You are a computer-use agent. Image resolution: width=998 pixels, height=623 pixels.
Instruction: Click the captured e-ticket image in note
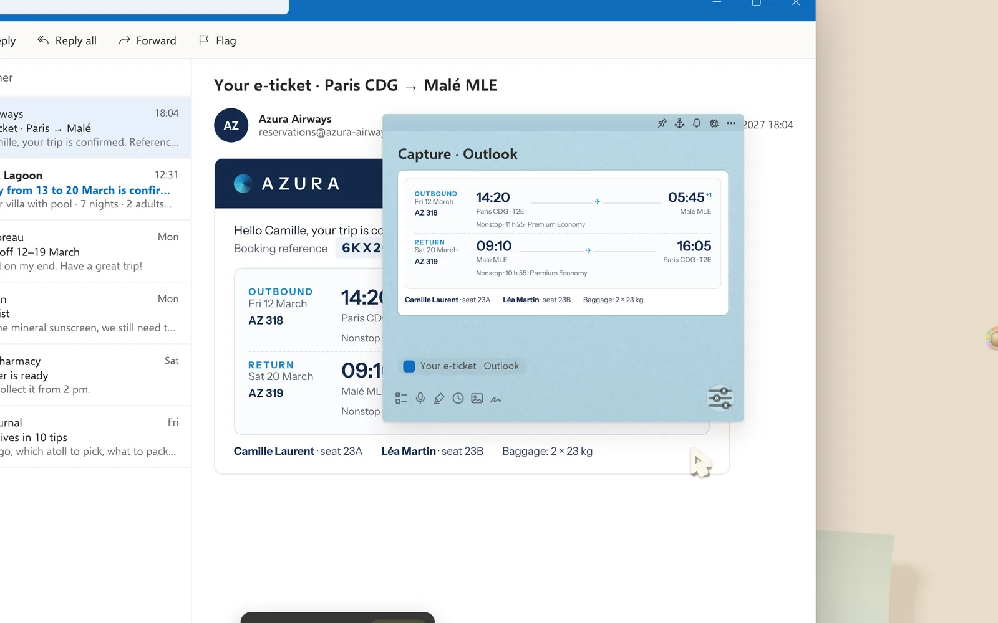tap(563, 242)
